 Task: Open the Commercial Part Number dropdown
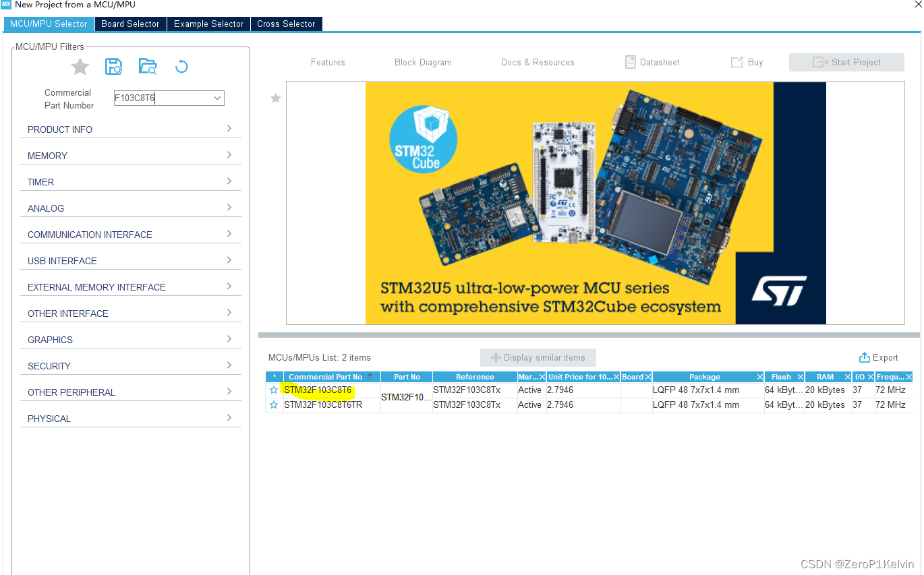click(217, 98)
